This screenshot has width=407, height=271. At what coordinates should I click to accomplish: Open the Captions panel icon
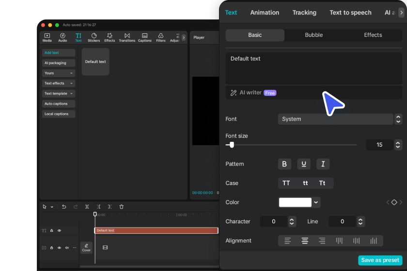(x=144, y=37)
